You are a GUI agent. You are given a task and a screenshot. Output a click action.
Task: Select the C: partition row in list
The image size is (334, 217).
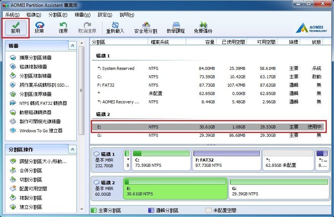pos(209,77)
